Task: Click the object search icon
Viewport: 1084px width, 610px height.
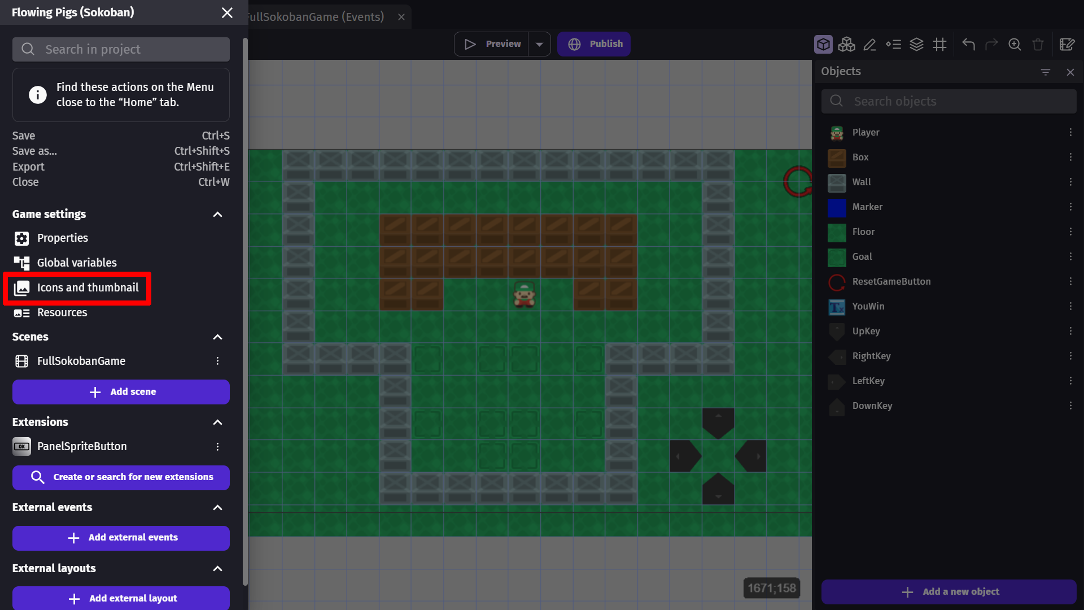Action: click(x=836, y=101)
